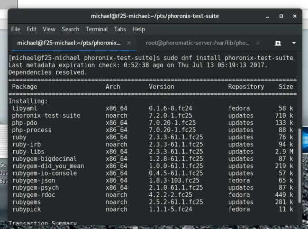This screenshot has width=308, height=229.
Task: Open the Edit menu
Action: point(31,29)
